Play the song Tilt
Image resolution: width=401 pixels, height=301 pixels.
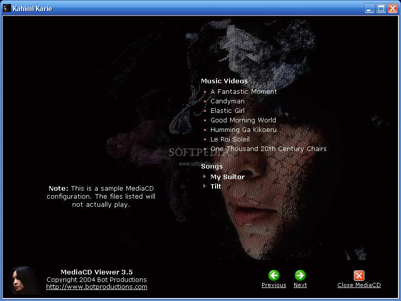click(216, 186)
